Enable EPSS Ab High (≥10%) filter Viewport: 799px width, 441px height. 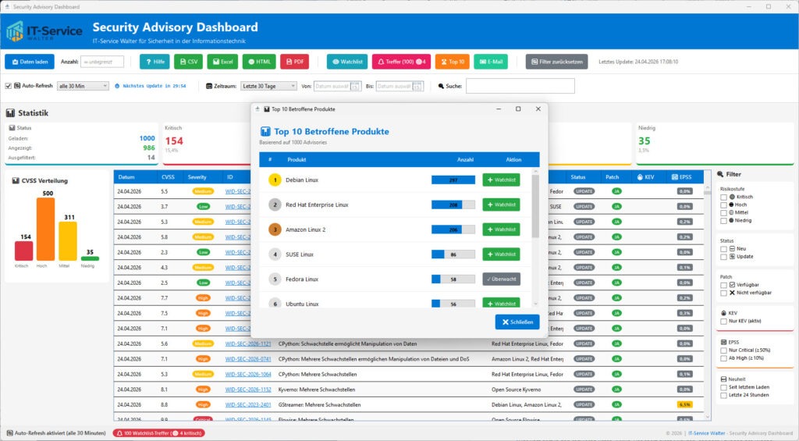coord(723,358)
